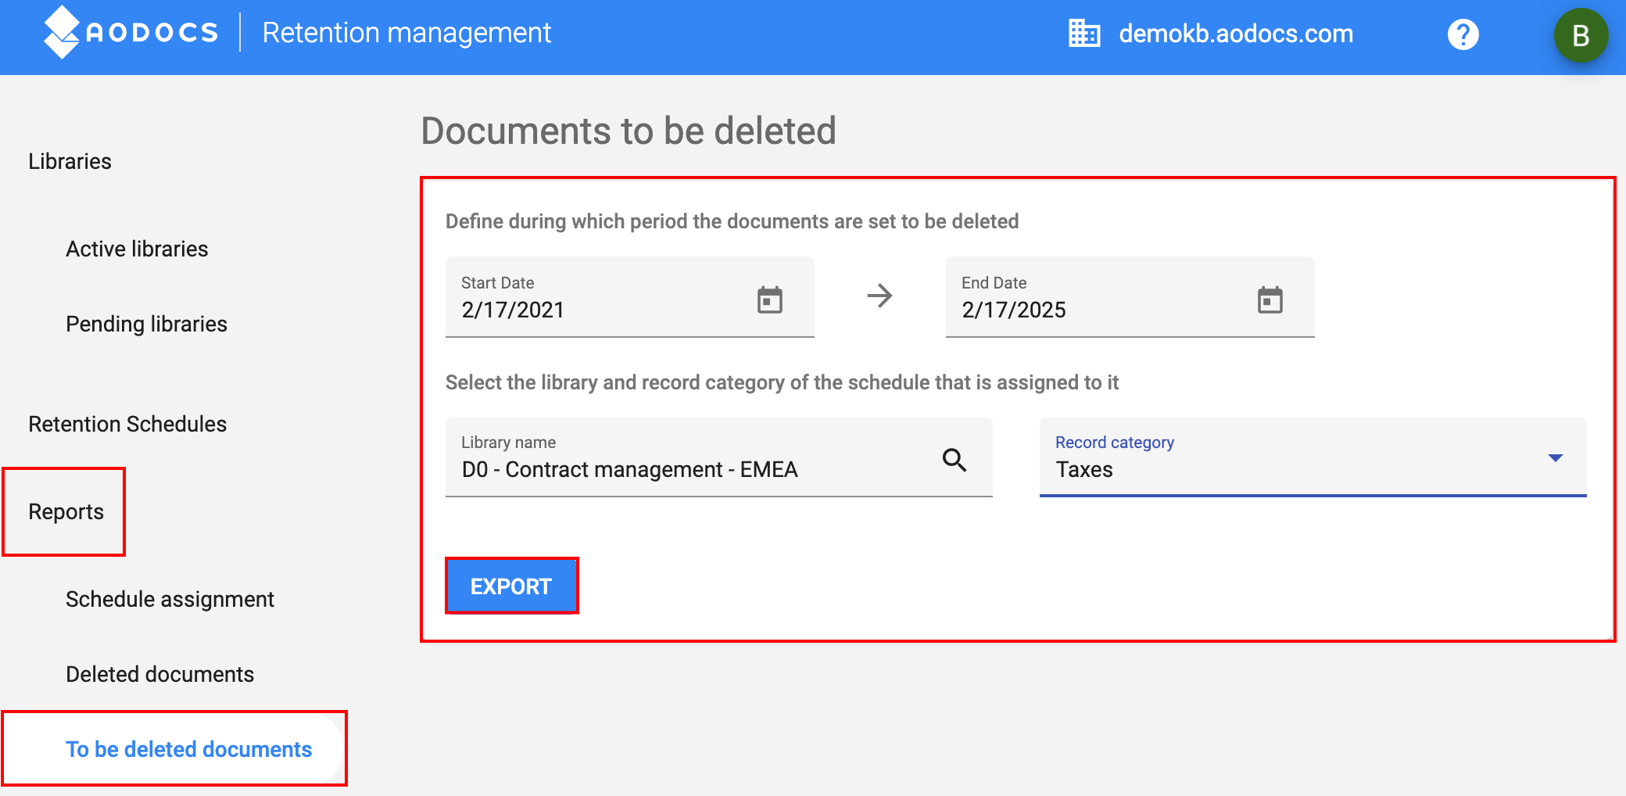Select Reports in the sidebar
The image size is (1626, 796).
click(66, 511)
